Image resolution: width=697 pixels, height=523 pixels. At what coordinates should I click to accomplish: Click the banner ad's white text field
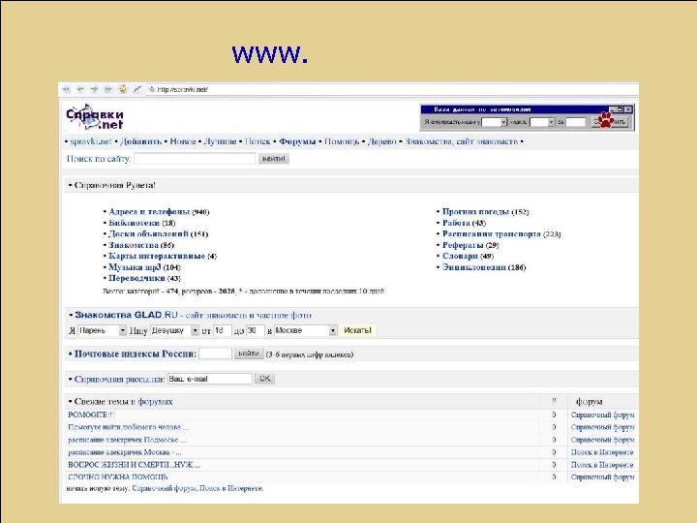click(x=575, y=121)
